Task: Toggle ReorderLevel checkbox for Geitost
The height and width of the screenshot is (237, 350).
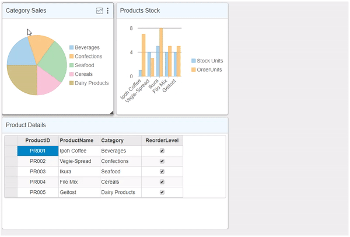Action: click(x=162, y=192)
